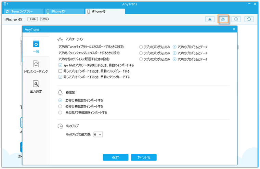
Task: Select the active iPhone 4S tab
Action: [x=105, y=11]
